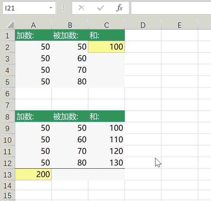Select row 5 header
Image resolution: width=211 pixels, height=201 pixels.
7,82
